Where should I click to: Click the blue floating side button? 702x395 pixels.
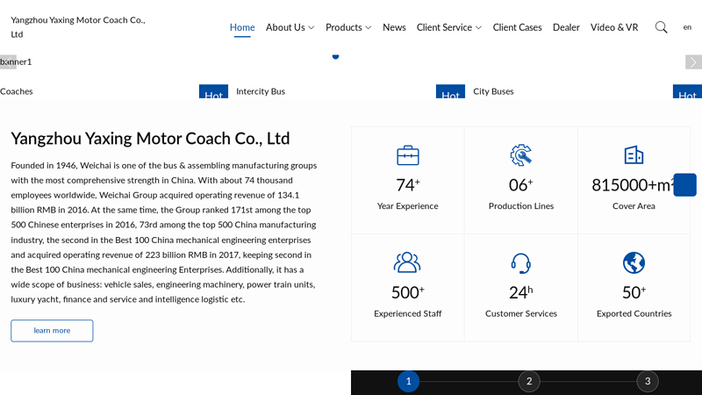684,184
